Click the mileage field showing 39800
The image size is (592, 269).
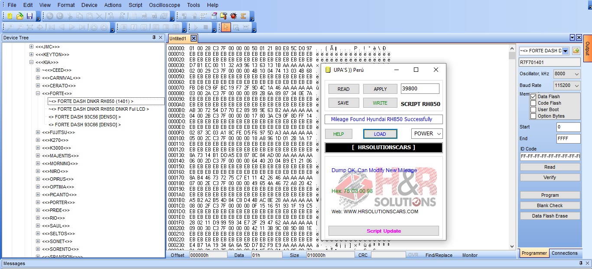tap(420, 89)
